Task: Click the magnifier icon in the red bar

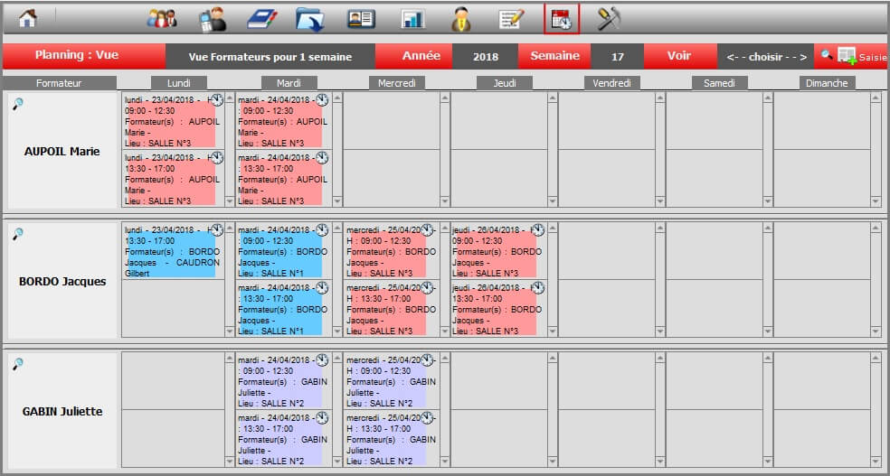Action: click(827, 55)
